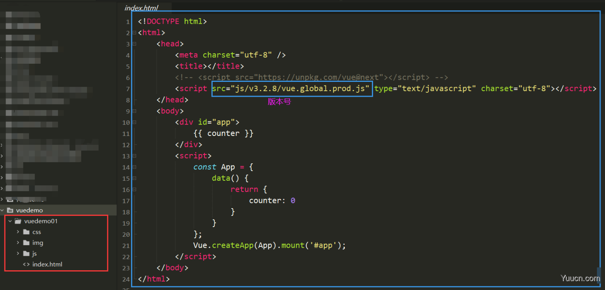
Task: Click the code file icon beside index.html
Action: coord(26,265)
